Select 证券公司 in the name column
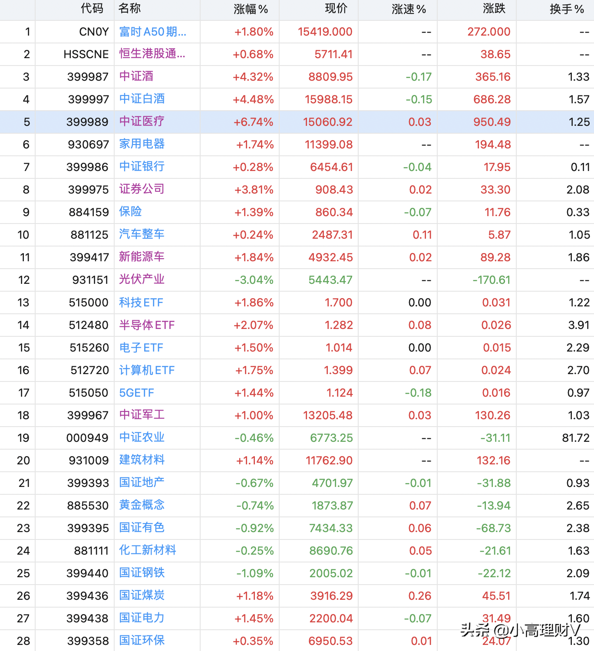This screenshot has height=651, width=594. 142,190
